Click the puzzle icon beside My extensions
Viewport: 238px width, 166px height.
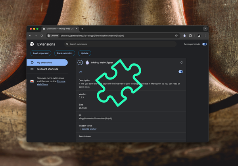click(x=32, y=62)
